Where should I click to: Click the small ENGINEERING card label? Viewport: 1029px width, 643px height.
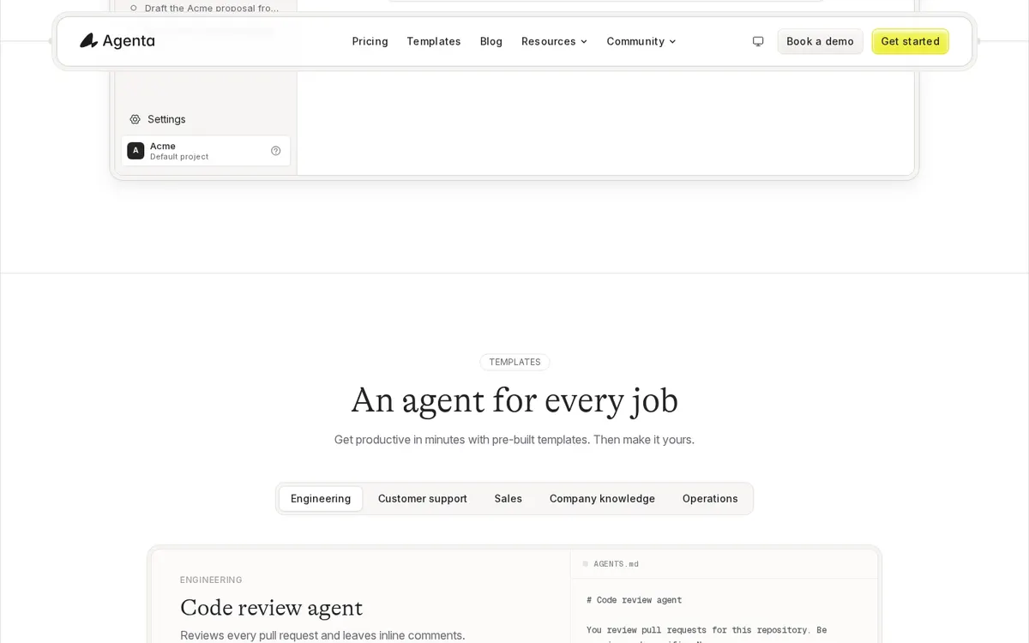pyautogui.click(x=211, y=580)
